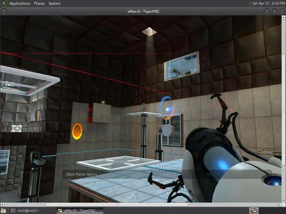
Task: Click the vertical scrollbar thumb
Action: coord(283,110)
